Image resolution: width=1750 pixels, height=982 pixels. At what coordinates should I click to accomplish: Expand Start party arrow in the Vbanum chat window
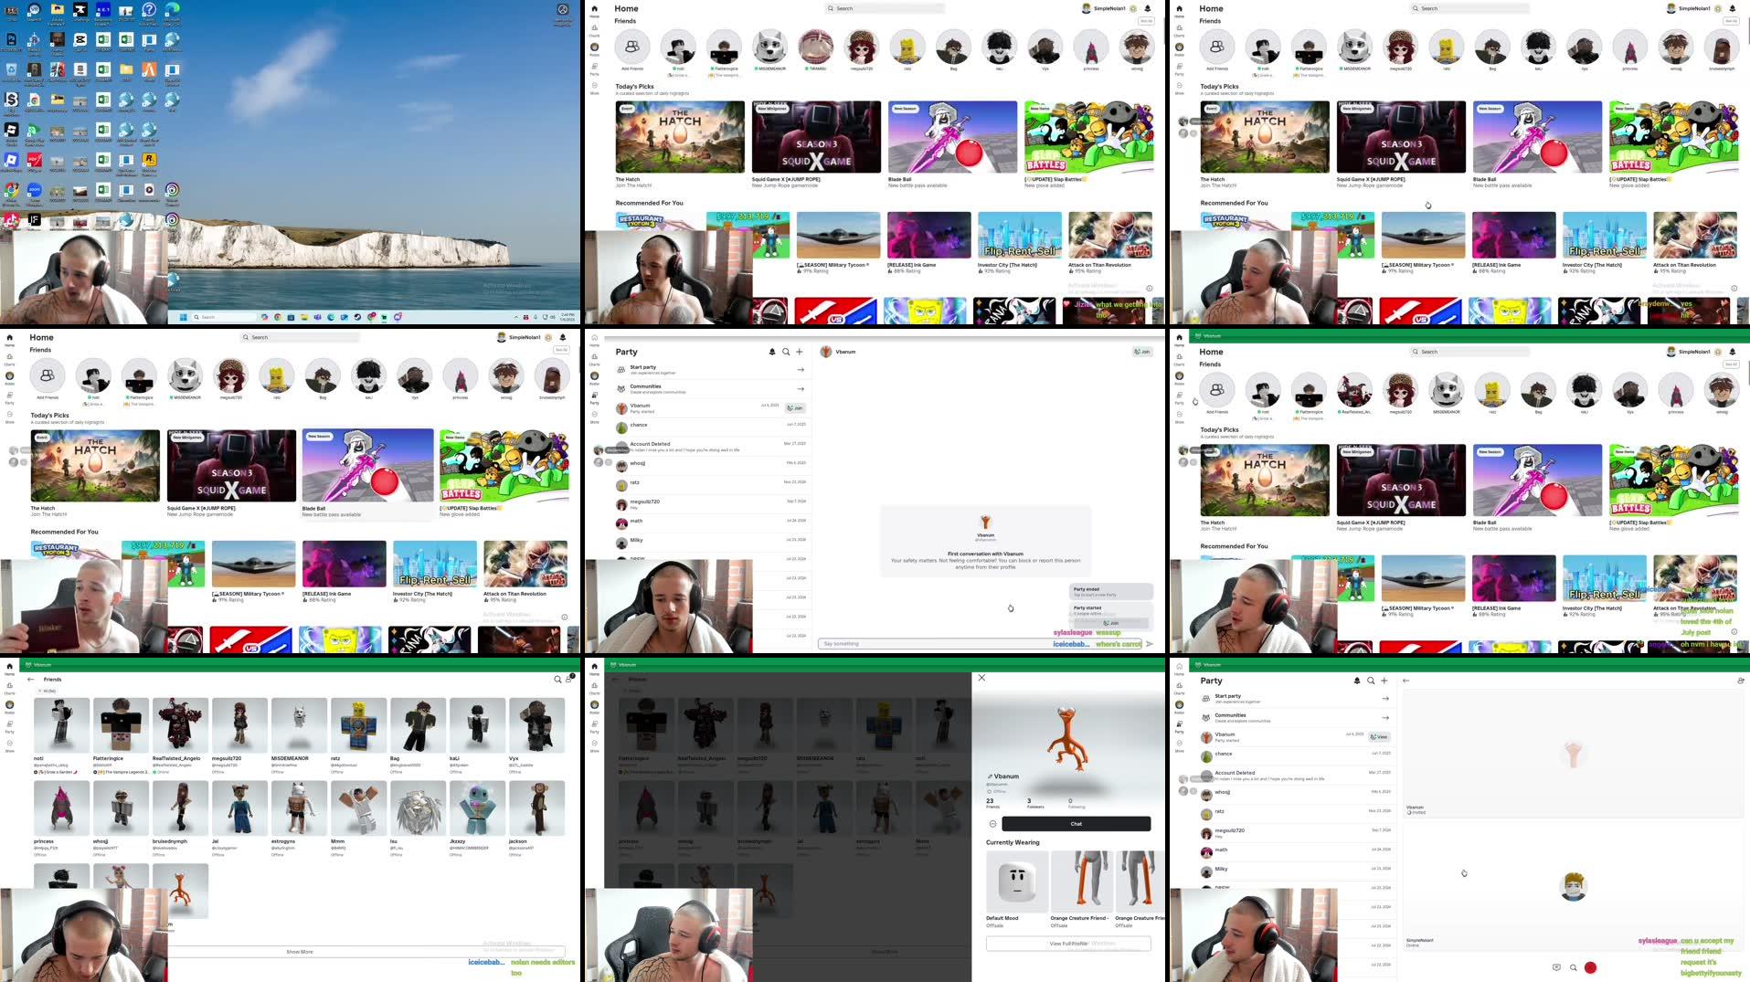point(801,369)
